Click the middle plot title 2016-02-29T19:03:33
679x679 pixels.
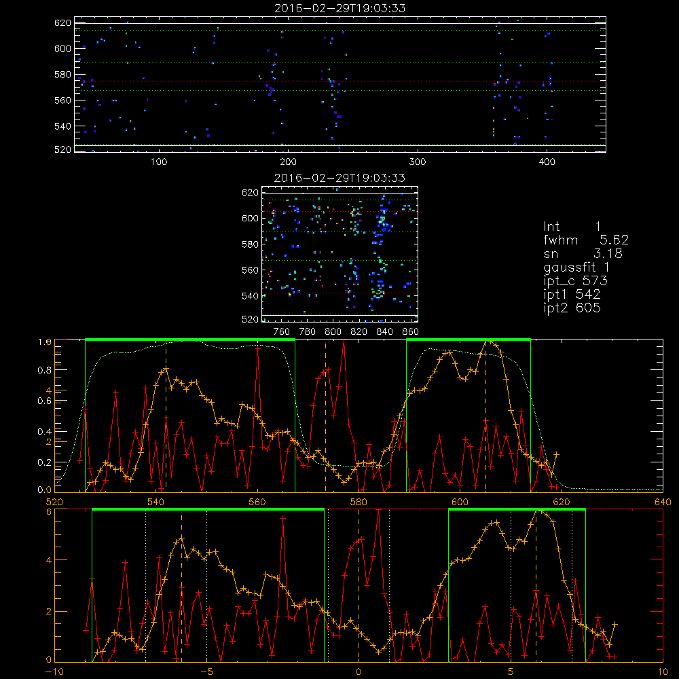[x=339, y=178]
